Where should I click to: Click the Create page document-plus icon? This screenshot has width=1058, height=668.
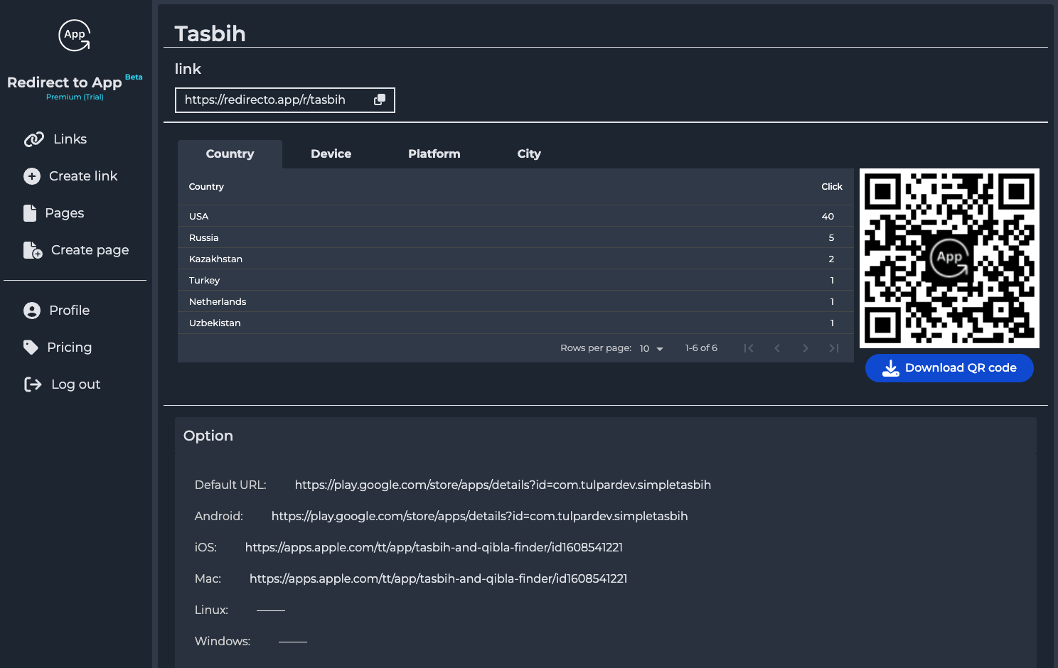pyautogui.click(x=33, y=250)
